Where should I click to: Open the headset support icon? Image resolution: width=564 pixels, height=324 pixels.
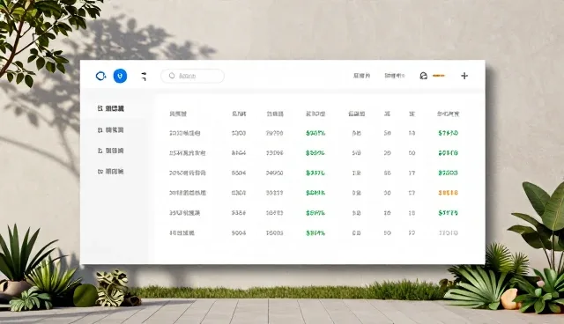tap(424, 76)
